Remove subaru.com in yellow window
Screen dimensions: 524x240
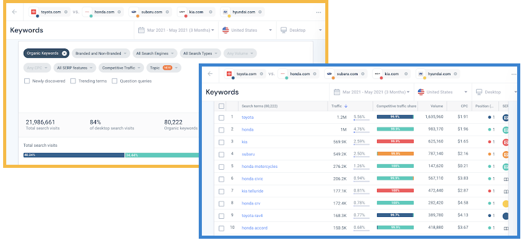point(167,12)
